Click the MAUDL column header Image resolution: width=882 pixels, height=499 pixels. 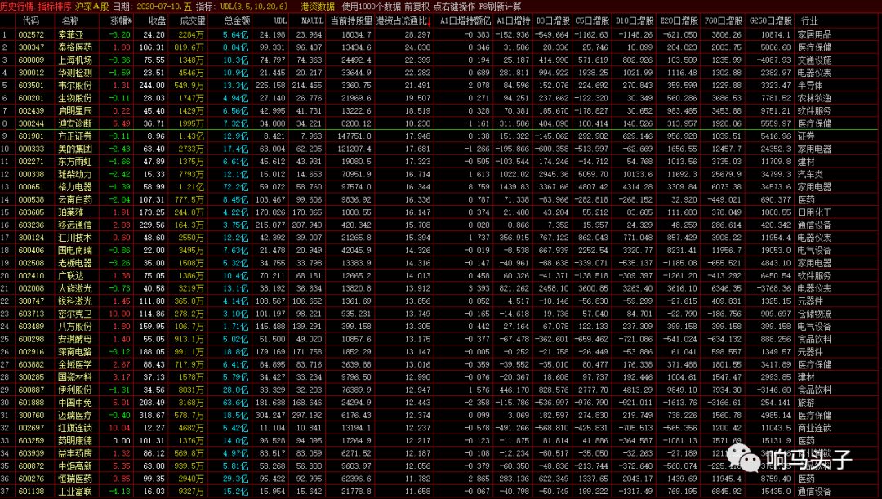(312, 20)
